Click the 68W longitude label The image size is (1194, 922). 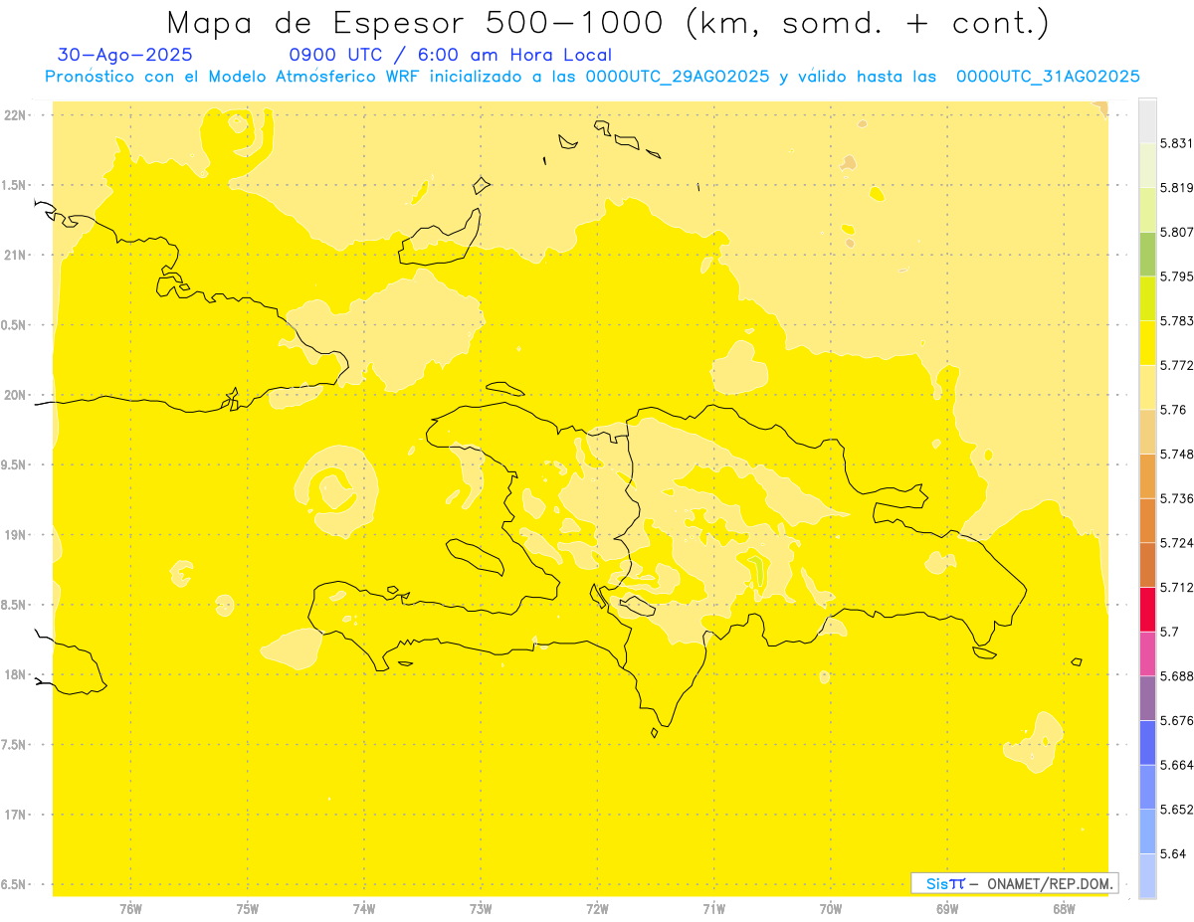pyautogui.click(x=1064, y=909)
